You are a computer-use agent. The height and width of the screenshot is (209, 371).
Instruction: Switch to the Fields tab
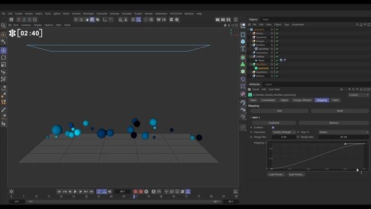pyautogui.click(x=335, y=100)
